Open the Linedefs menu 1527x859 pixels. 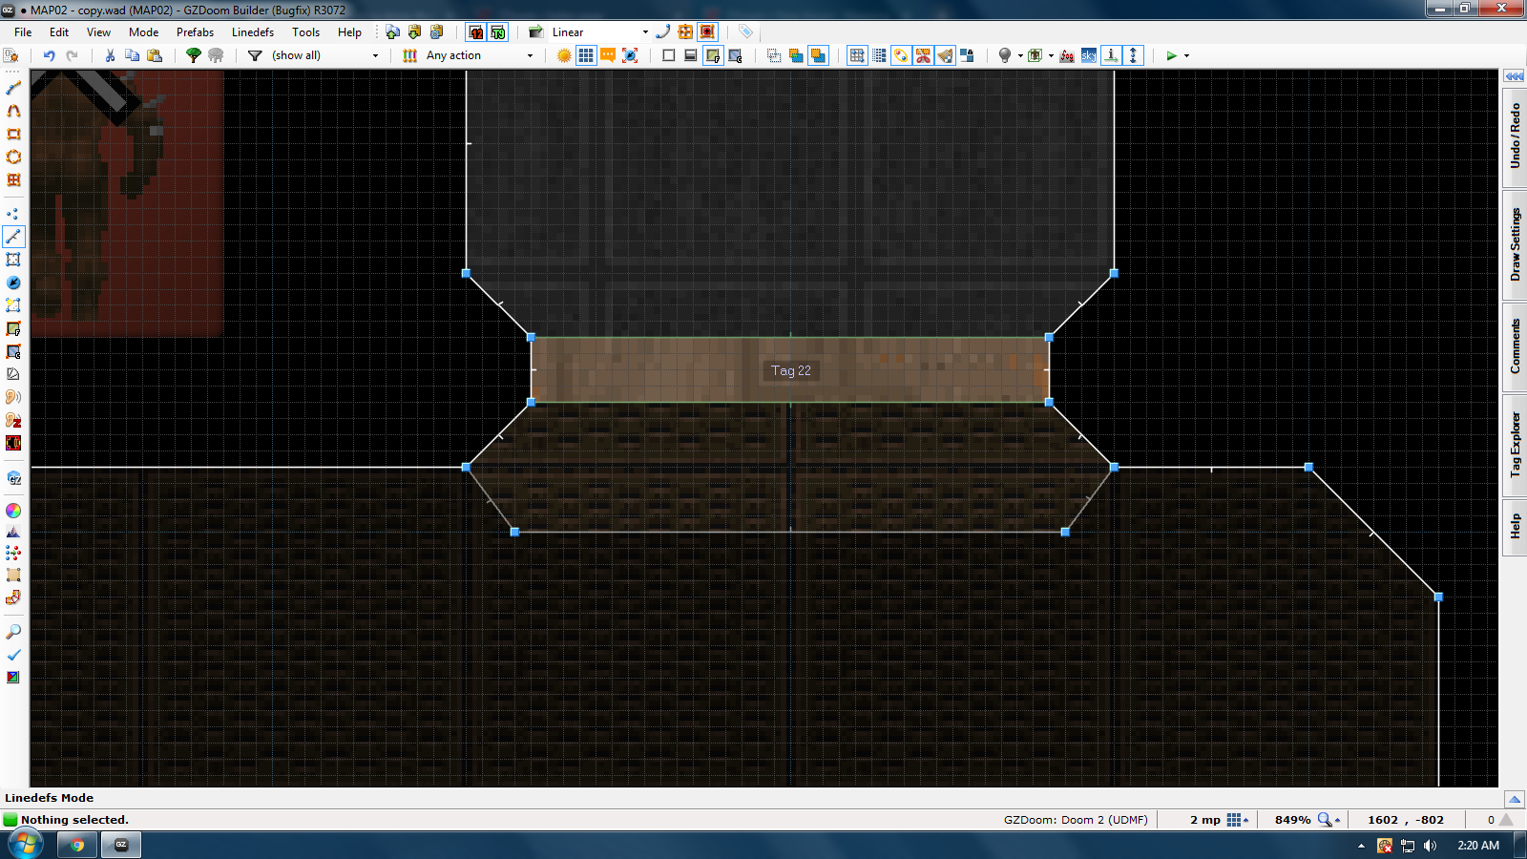[253, 32]
